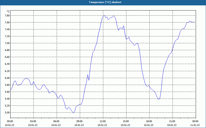Image resolution: width=206 pixels, height=128 pixels.
Task: Click the '5,00' axis value
Action: click(7, 113)
